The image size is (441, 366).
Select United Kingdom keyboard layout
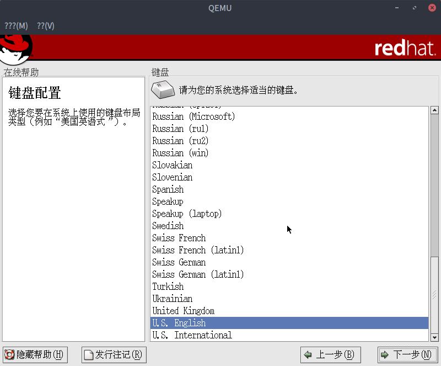point(183,311)
